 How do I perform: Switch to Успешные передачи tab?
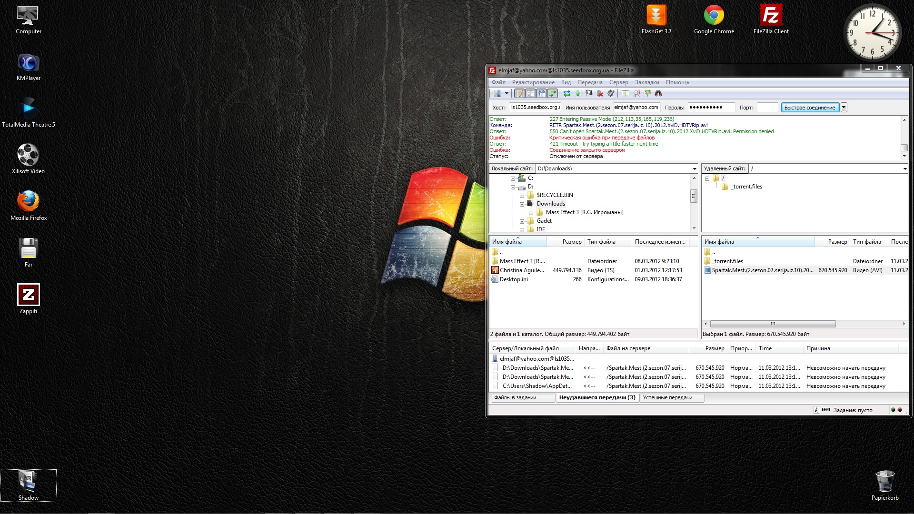[667, 398]
